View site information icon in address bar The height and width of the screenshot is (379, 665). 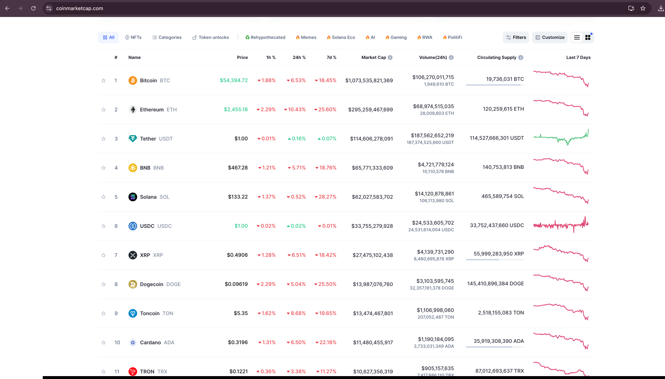pyautogui.click(x=49, y=8)
